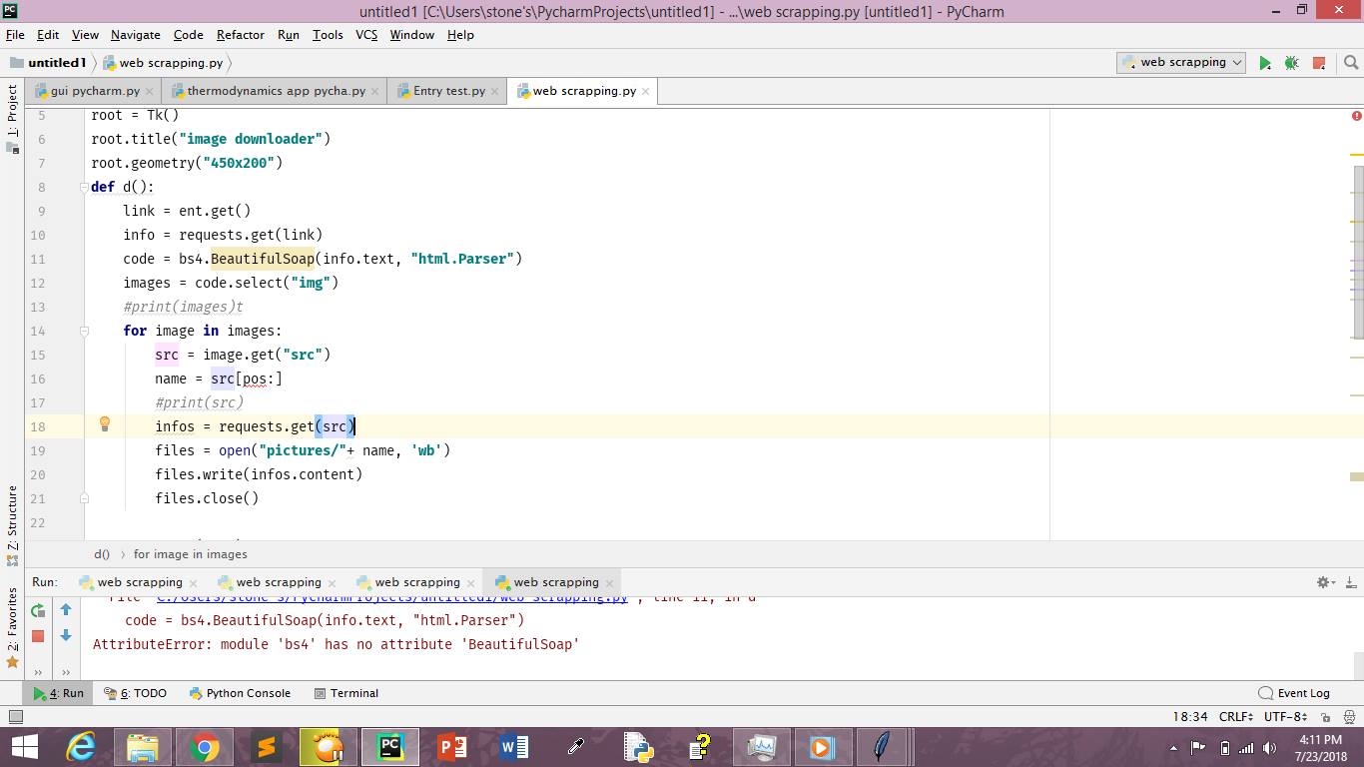Open the Structure tool window sidebar tab

[x=12, y=524]
